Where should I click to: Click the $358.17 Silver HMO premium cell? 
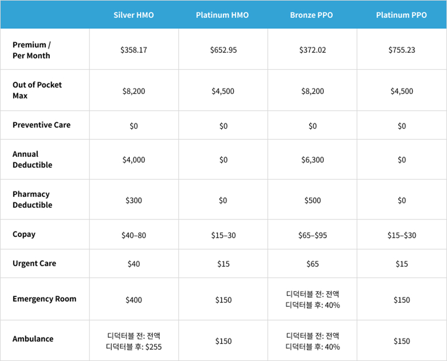click(x=134, y=49)
